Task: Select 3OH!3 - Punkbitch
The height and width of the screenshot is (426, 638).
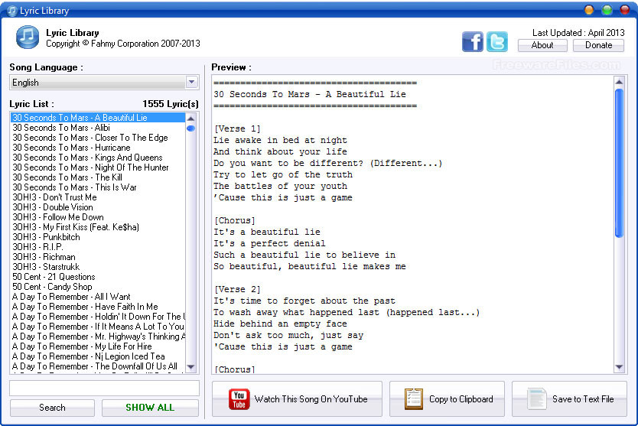Action: pyautogui.click(x=98, y=237)
